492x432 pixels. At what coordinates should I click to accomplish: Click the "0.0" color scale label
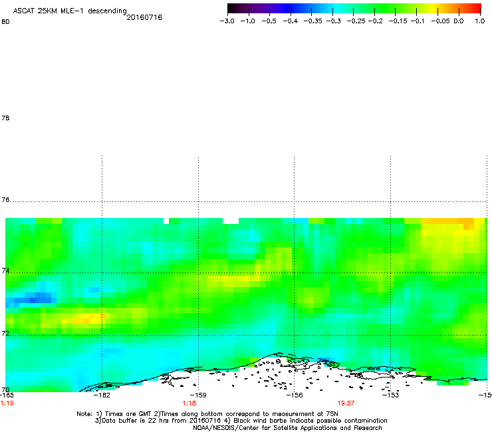[459, 21]
